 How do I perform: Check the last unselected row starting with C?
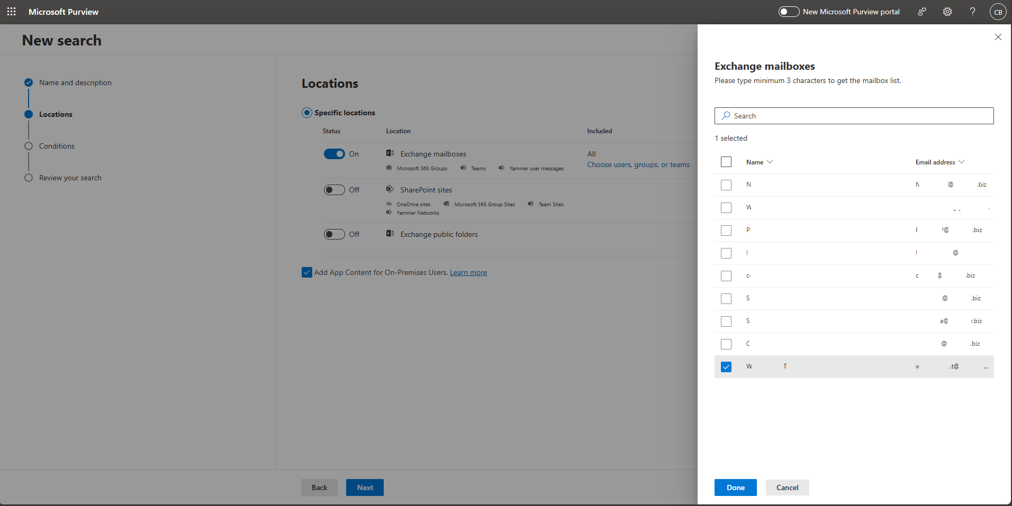click(x=726, y=344)
